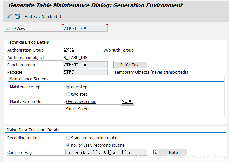Open the Note info button
229x162 pixels.
(x=170, y=153)
